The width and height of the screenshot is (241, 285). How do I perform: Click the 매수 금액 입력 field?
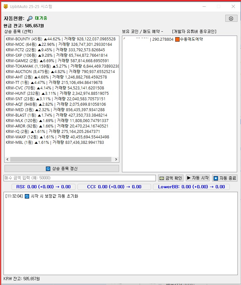tap(79, 178)
